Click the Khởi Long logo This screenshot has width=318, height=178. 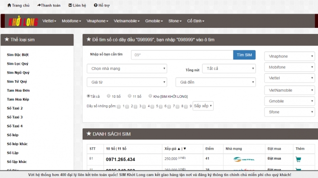(23, 21)
